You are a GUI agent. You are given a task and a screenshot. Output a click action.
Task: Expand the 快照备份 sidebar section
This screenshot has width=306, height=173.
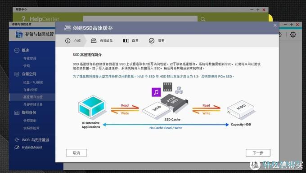29,112
